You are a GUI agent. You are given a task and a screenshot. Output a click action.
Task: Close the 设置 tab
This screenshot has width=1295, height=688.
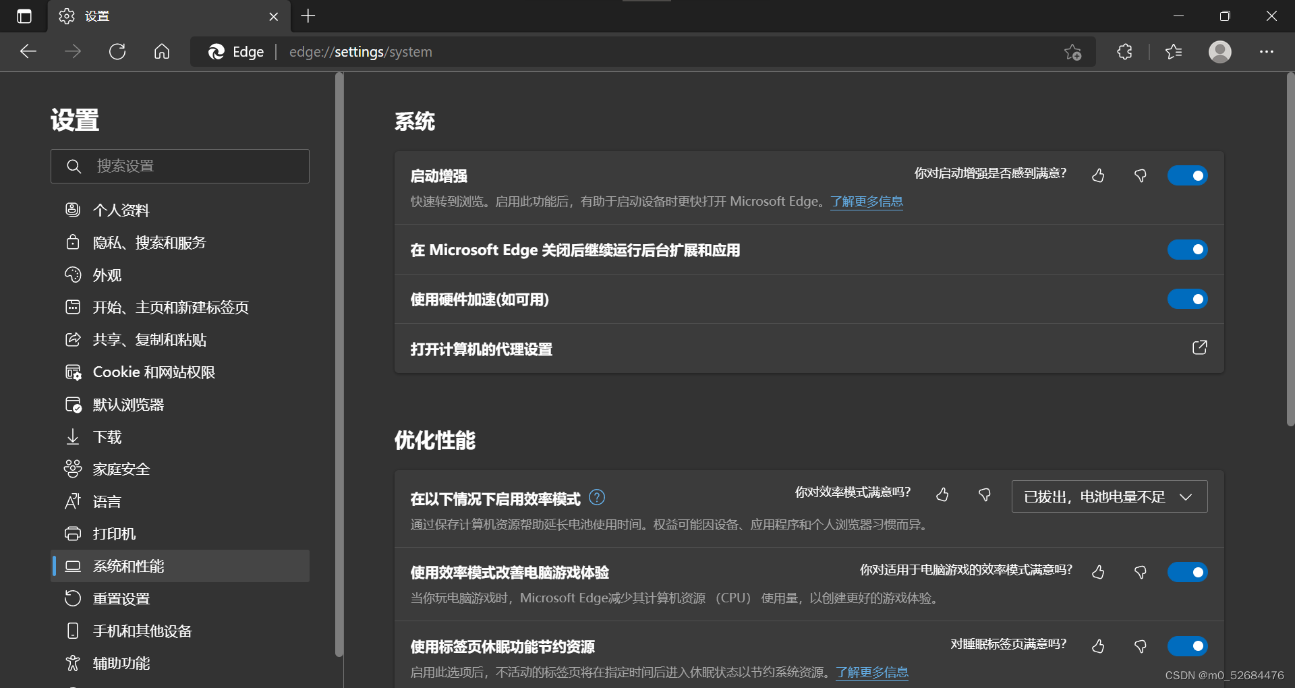pos(273,16)
